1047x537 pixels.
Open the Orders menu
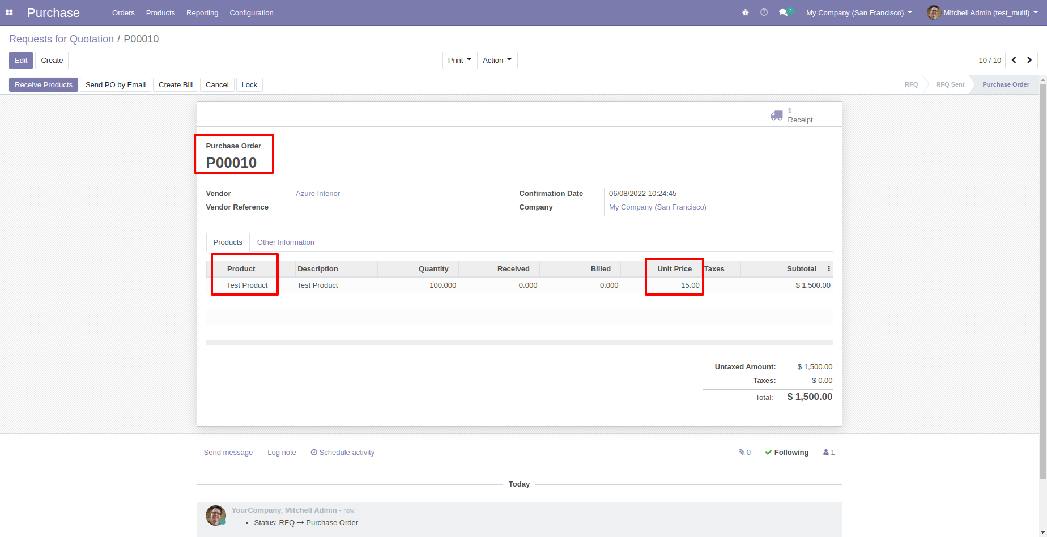pos(124,12)
